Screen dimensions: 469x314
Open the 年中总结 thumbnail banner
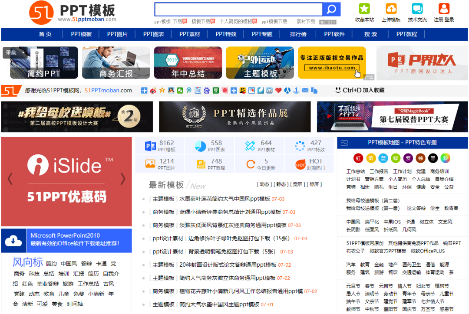[188, 63]
